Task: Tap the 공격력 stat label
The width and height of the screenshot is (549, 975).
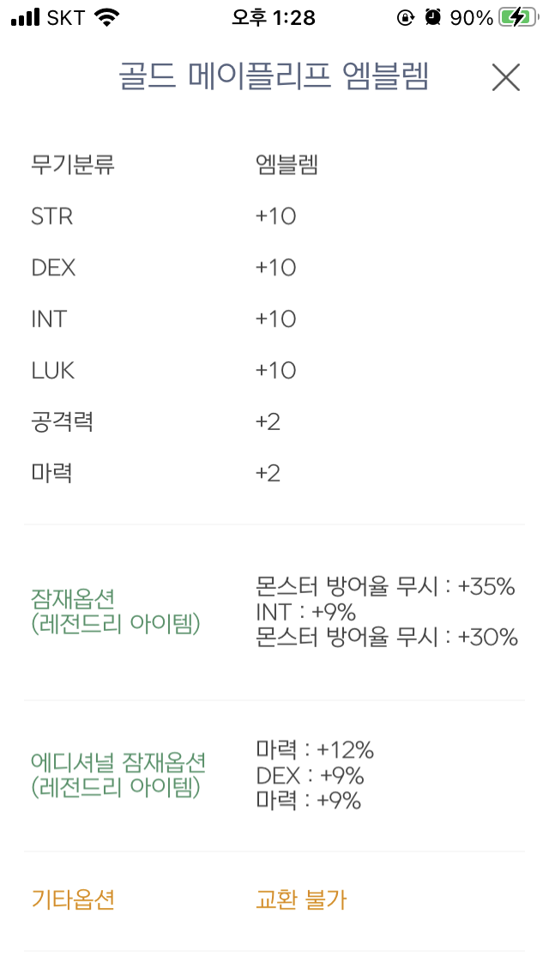Action: 62,422
